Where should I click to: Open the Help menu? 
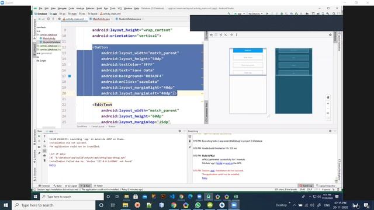137,8
